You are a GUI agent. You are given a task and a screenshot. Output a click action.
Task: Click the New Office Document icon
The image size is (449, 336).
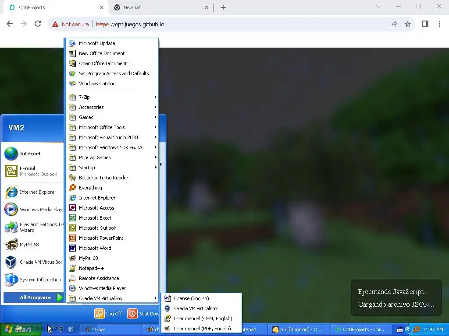click(72, 53)
